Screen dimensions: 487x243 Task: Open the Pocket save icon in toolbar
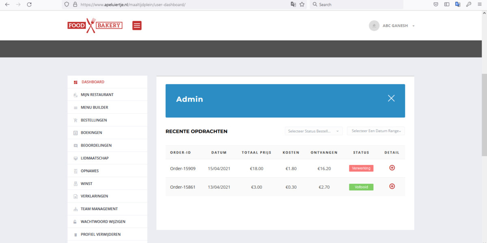(435, 4)
